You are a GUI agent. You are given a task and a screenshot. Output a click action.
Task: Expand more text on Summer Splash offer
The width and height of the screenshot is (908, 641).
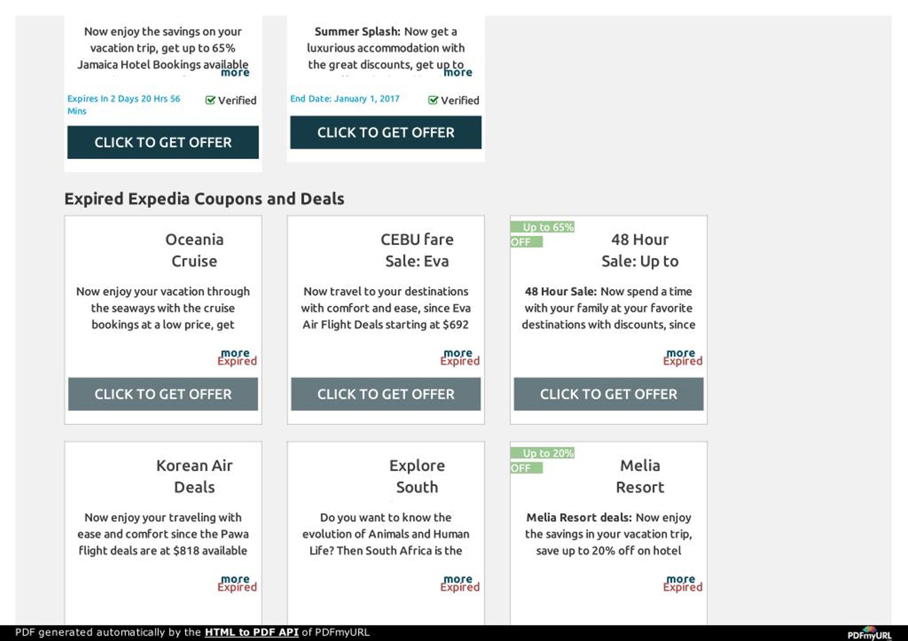coord(458,73)
